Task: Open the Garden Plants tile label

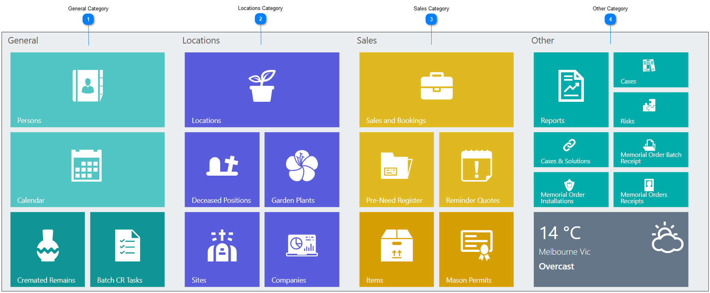Action: pos(293,200)
